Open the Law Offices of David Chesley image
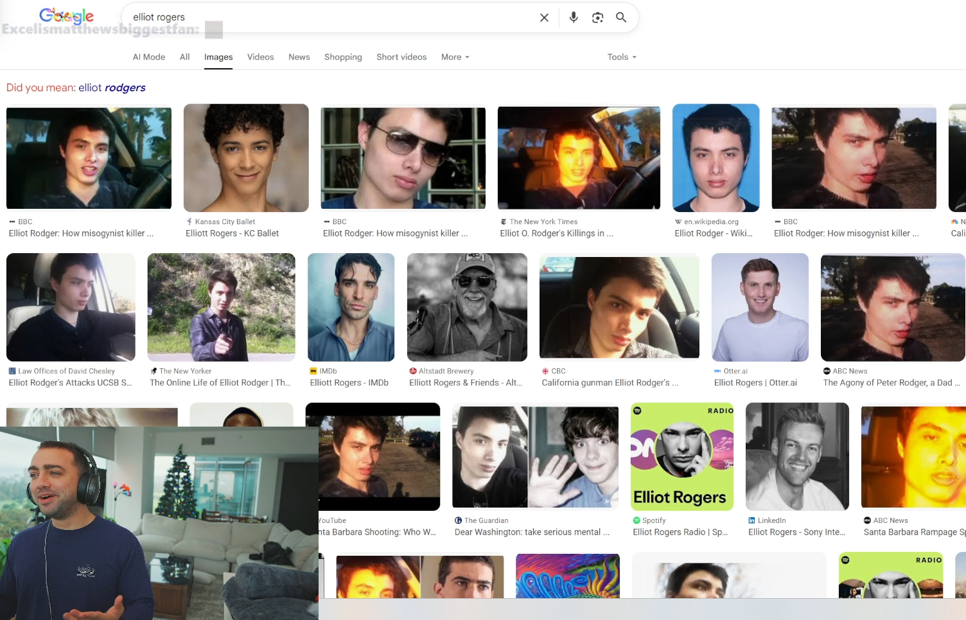The height and width of the screenshot is (620, 966). pyautogui.click(x=71, y=307)
